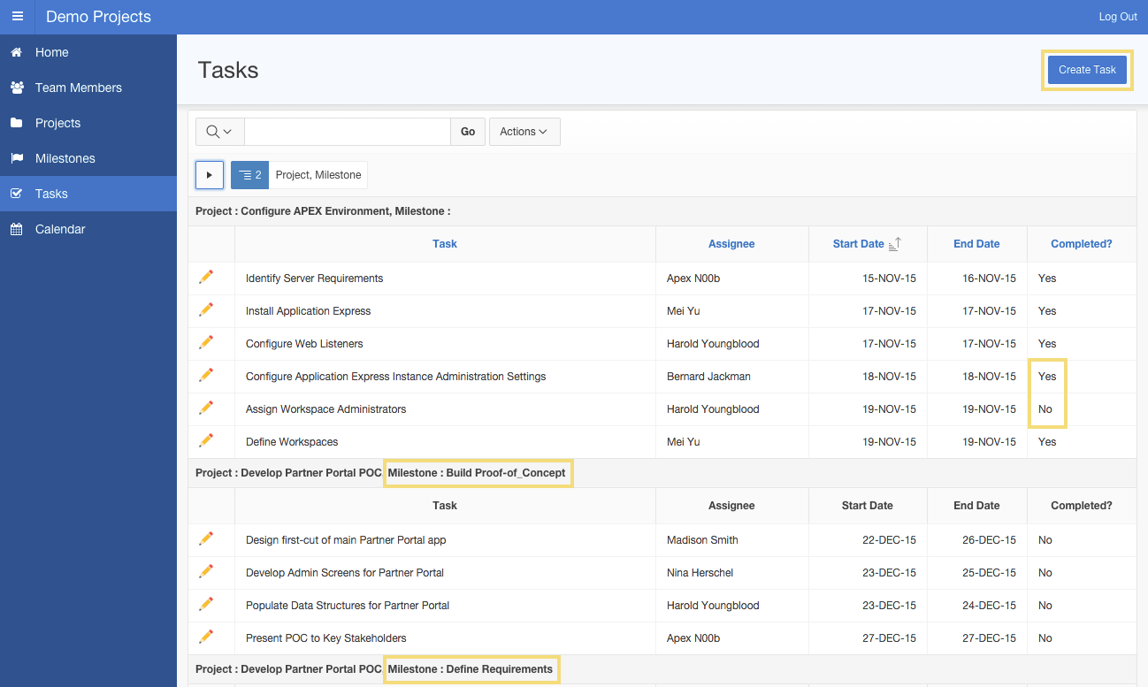Click the control break Project, Milestone chip
Viewport: 1148px width, 687px height.
(318, 175)
